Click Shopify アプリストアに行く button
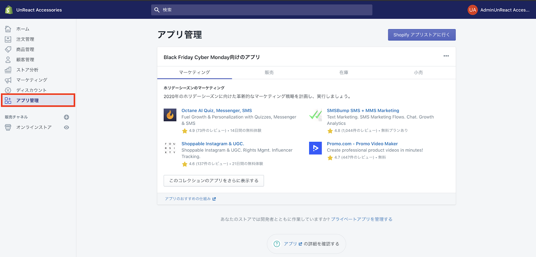536x257 pixels. pos(421,35)
